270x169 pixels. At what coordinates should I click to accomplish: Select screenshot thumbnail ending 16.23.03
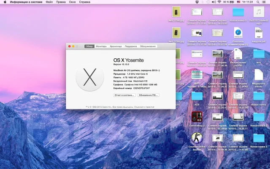click(x=218, y=12)
